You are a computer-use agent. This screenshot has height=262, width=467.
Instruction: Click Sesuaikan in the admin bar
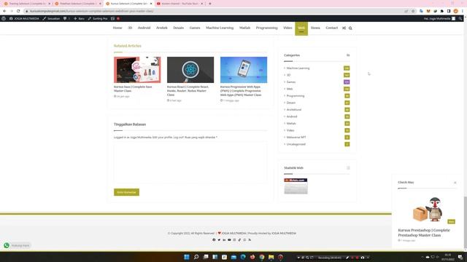[x=51, y=18]
